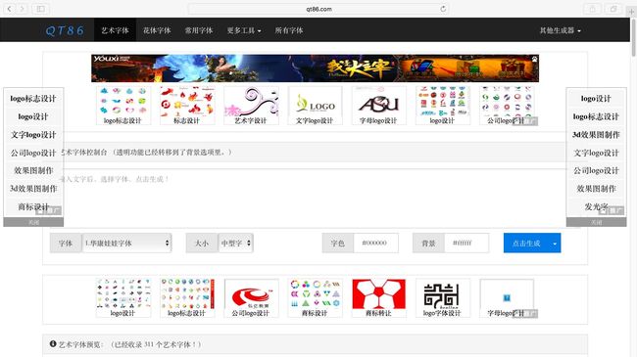
Task: Toggle the Safari sidebar icon
Action: point(40,9)
